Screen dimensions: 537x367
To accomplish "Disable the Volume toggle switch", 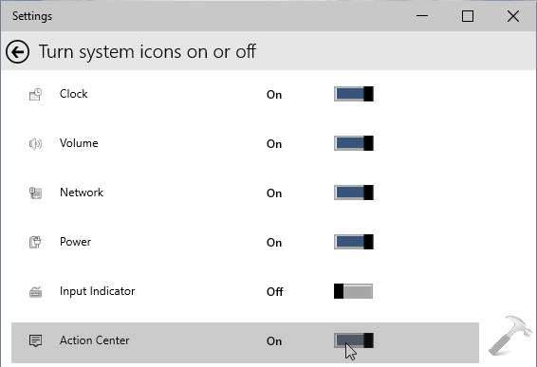I will tap(354, 143).
